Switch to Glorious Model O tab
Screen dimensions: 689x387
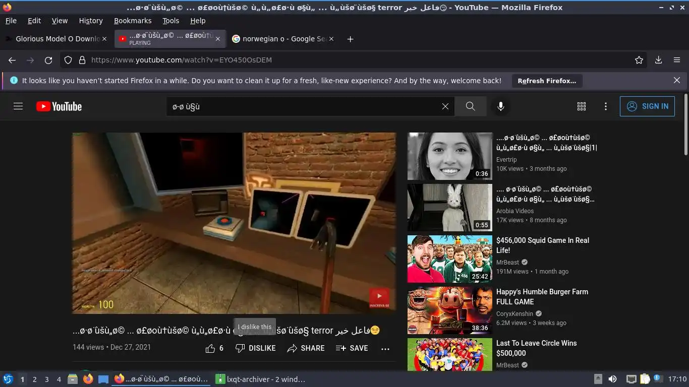click(x=55, y=39)
